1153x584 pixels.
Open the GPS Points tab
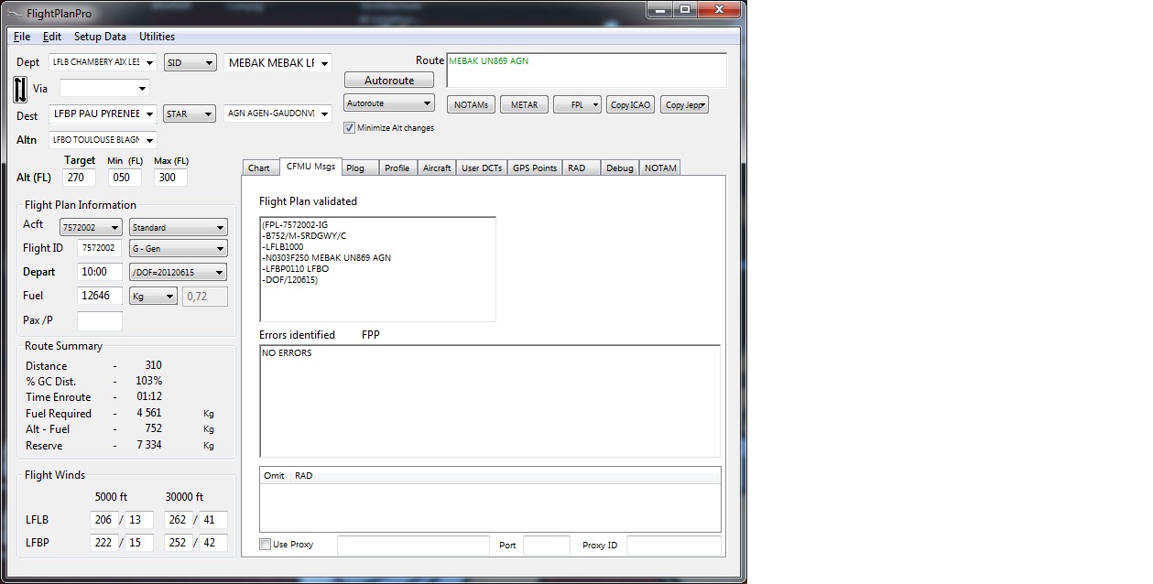(535, 168)
